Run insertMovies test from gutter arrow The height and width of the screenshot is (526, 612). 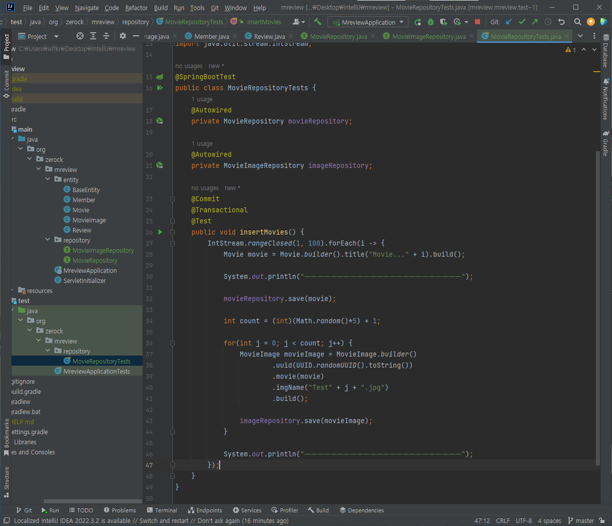pyautogui.click(x=160, y=232)
